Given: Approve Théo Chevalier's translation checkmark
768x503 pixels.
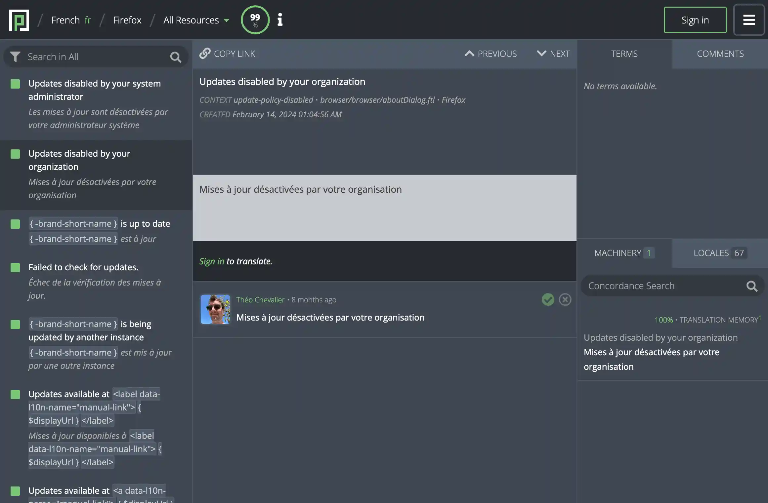Looking at the screenshot, I should coord(548,299).
